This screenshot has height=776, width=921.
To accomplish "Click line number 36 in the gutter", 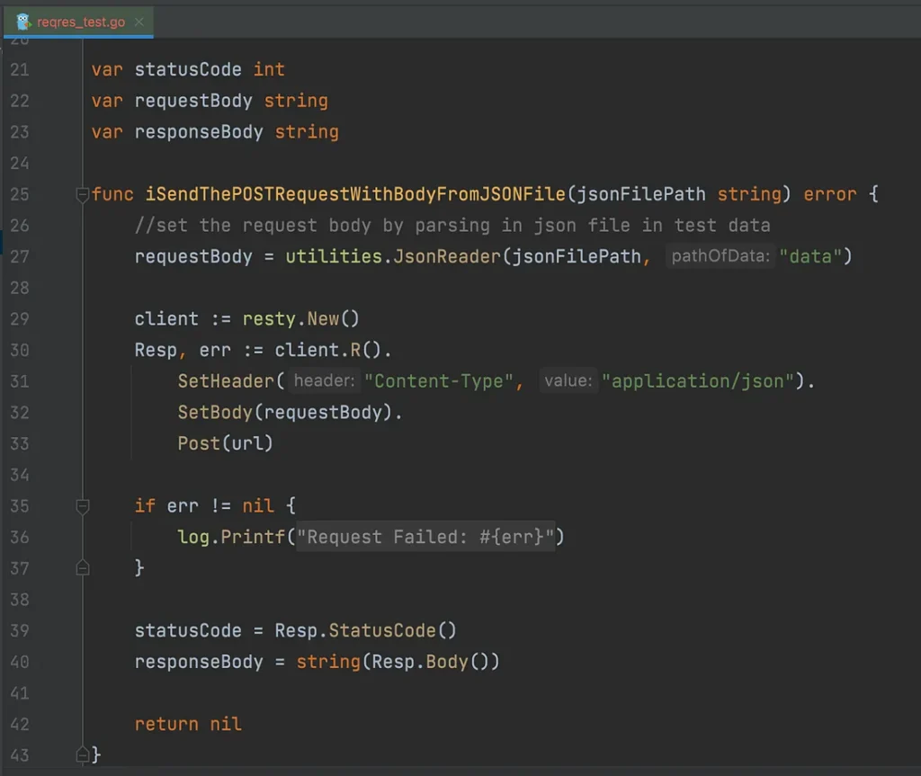I will click(20, 538).
